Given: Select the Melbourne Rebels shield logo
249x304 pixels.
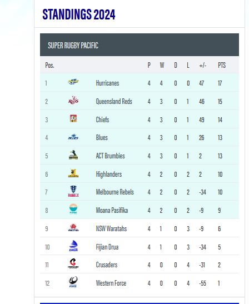Looking at the screenshot, I should click(73, 191).
